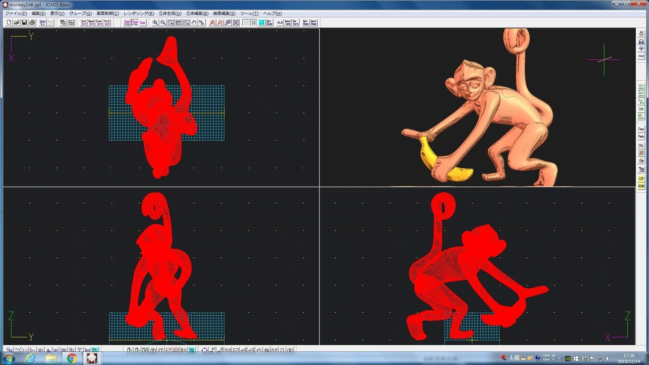Click the Volume measurement icon
649x365 pixels.
point(641,87)
